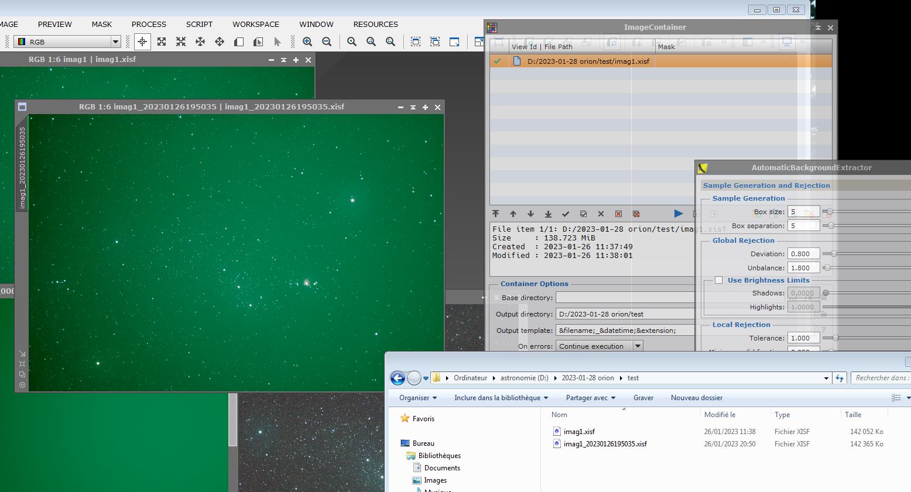
Task: Open the SCRIPT menu
Action: pyautogui.click(x=199, y=24)
